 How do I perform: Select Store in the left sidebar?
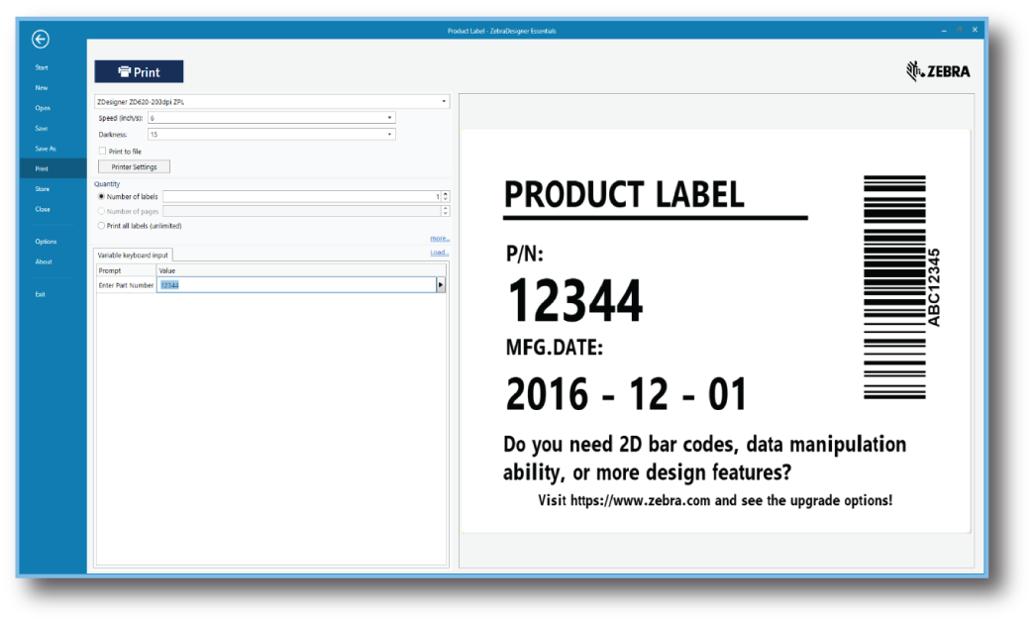pyautogui.click(x=43, y=188)
